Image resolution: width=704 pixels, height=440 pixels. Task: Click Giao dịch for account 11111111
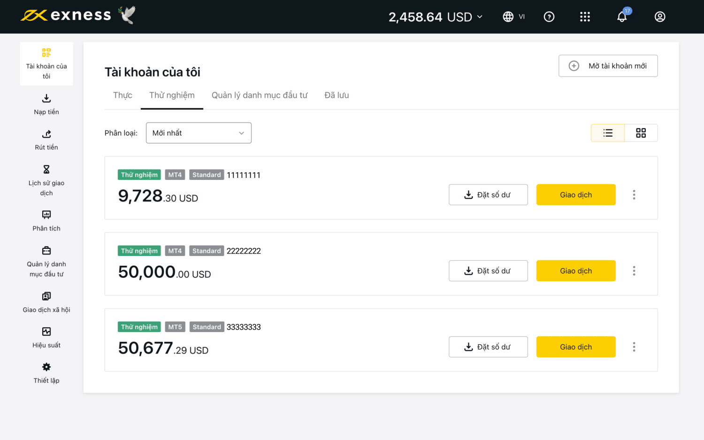[575, 195]
